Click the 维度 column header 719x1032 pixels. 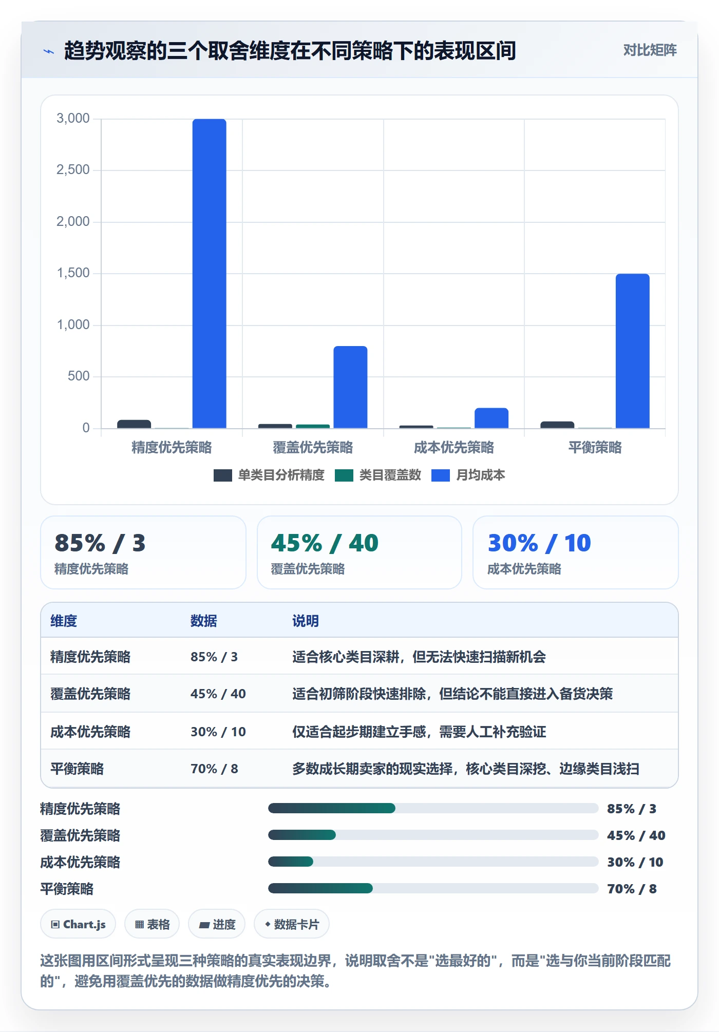[64, 621]
